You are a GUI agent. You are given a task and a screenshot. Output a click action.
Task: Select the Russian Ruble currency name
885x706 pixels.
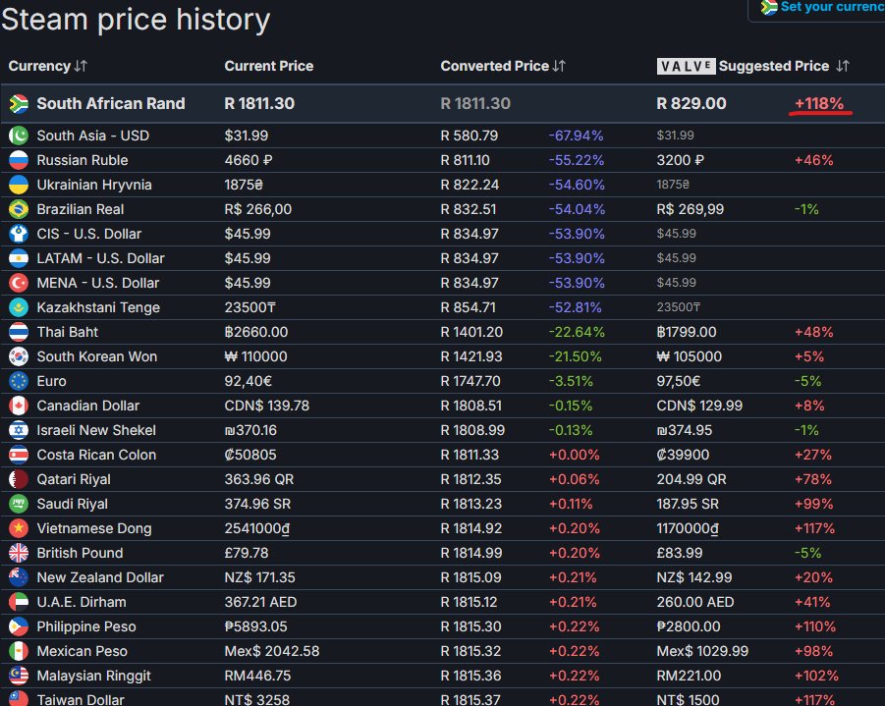pos(83,160)
